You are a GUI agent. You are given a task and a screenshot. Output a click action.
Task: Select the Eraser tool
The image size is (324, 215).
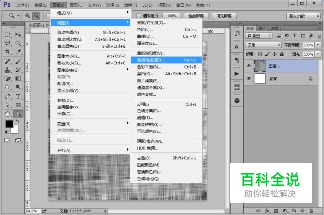click(7, 79)
